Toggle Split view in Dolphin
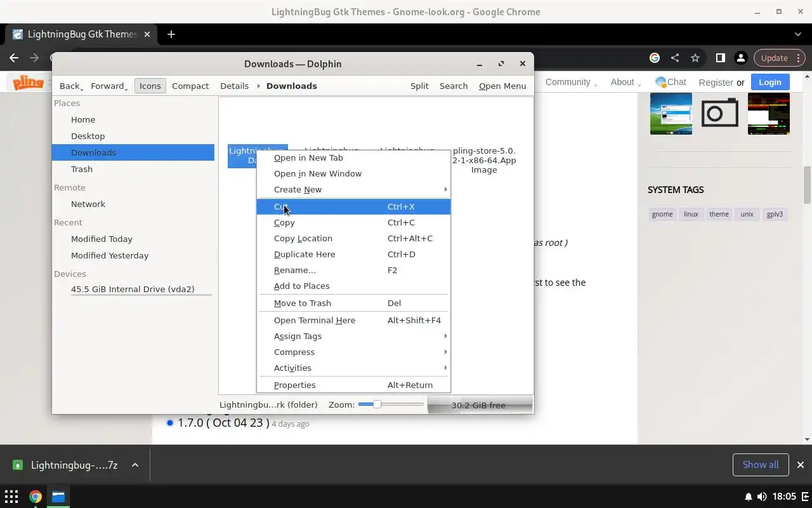The width and height of the screenshot is (812, 508). 419,86
